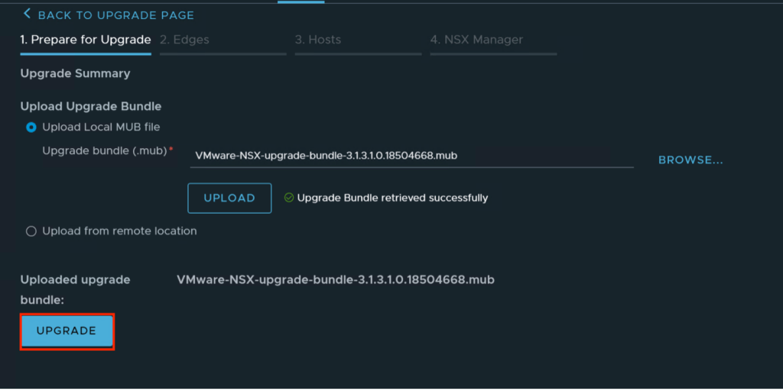Select the Upload Local MUB file radio button

tap(31, 128)
